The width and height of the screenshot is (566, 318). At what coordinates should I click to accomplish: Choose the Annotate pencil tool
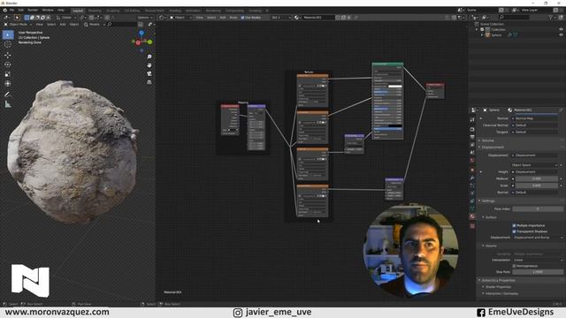pyautogui.click(x=8, y=95)
